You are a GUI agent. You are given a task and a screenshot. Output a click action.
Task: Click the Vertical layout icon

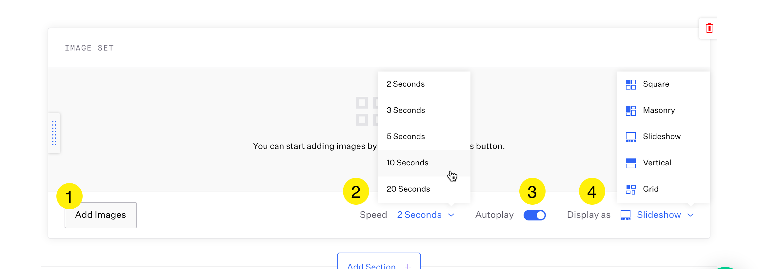tap(630, 163)
